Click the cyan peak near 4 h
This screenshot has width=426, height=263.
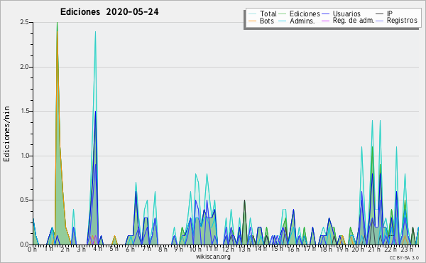(x=95, y=33)
